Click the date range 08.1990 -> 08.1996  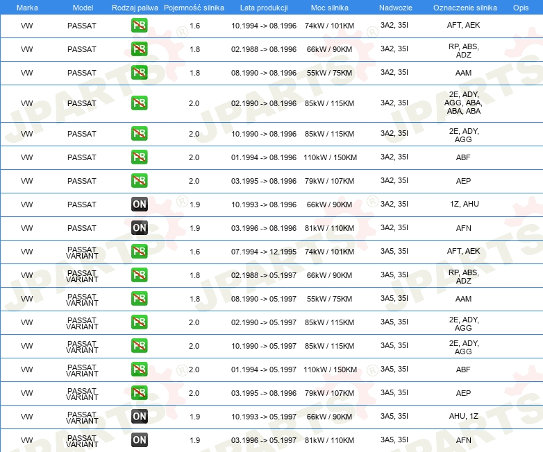(x=264, y=73)
